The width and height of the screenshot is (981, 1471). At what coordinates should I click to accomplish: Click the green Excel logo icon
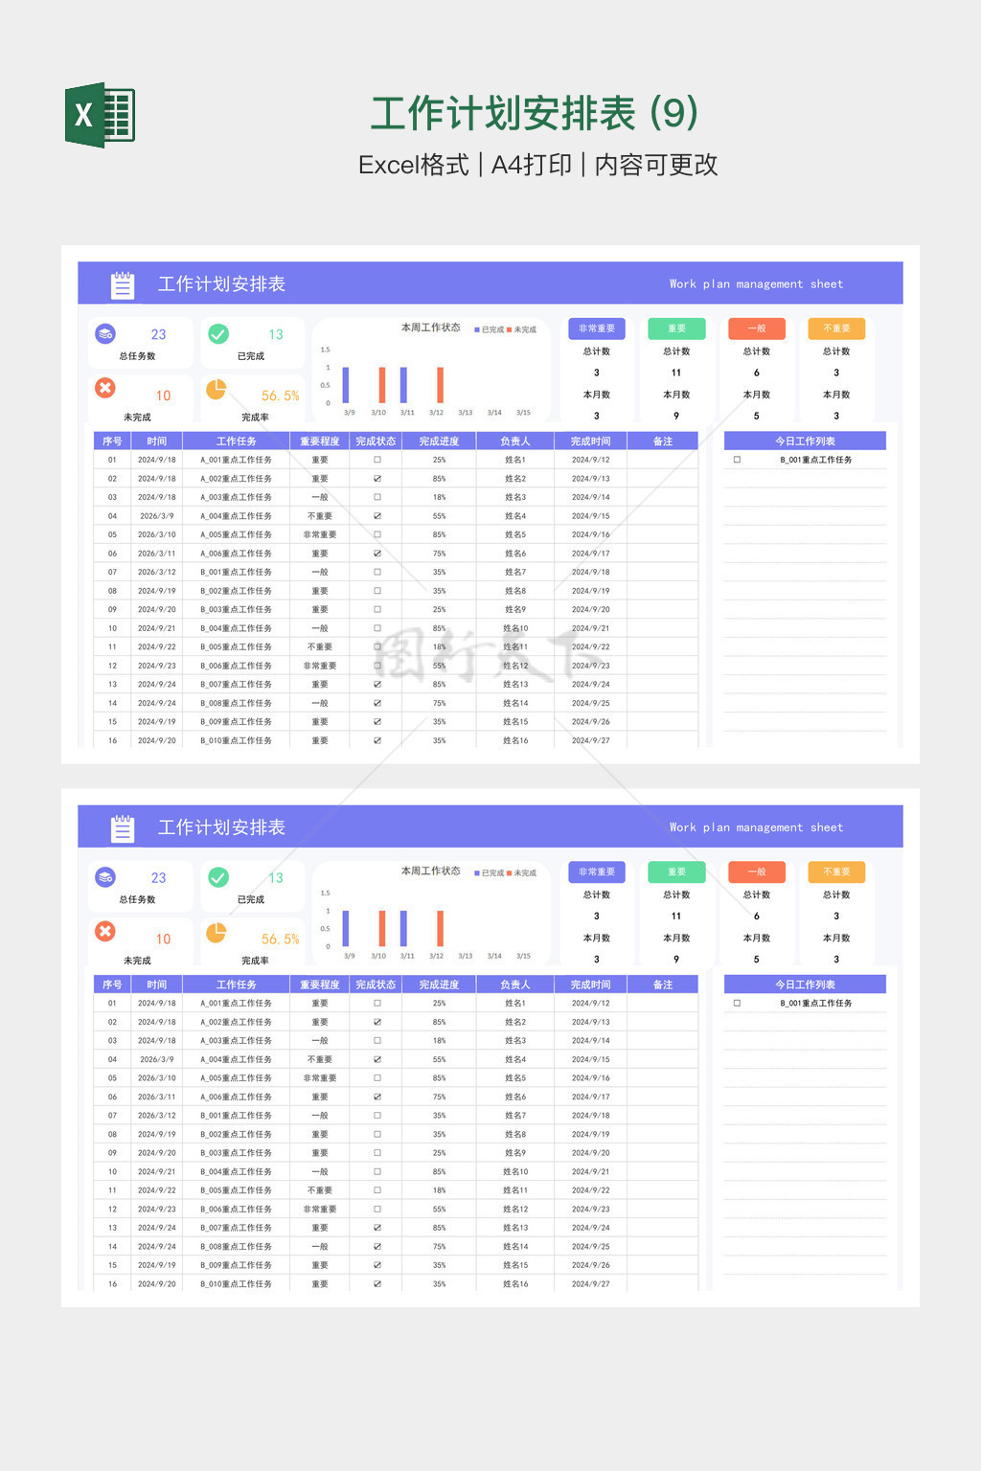click(x=100, y=116)
